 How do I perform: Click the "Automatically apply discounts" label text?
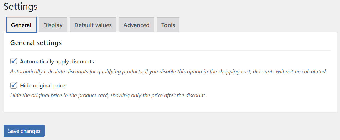57,61
